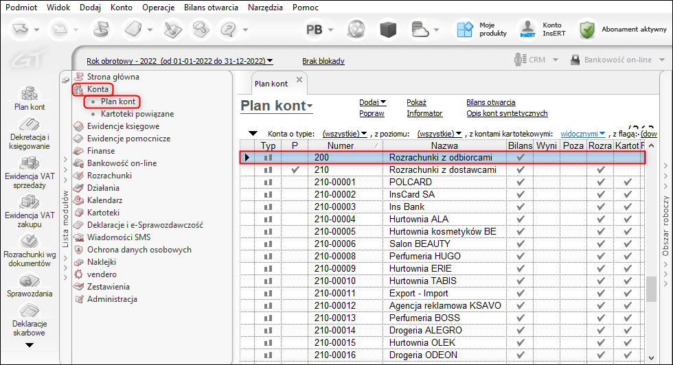Select row 210-00012 Agencja reklamowa KSAVO

tap(442, 306)
